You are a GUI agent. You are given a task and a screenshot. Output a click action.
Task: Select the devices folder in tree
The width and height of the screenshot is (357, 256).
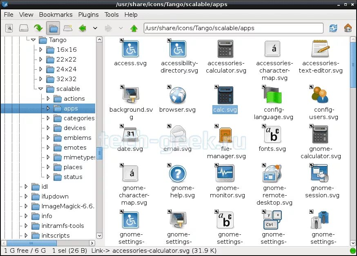[74, 128]
